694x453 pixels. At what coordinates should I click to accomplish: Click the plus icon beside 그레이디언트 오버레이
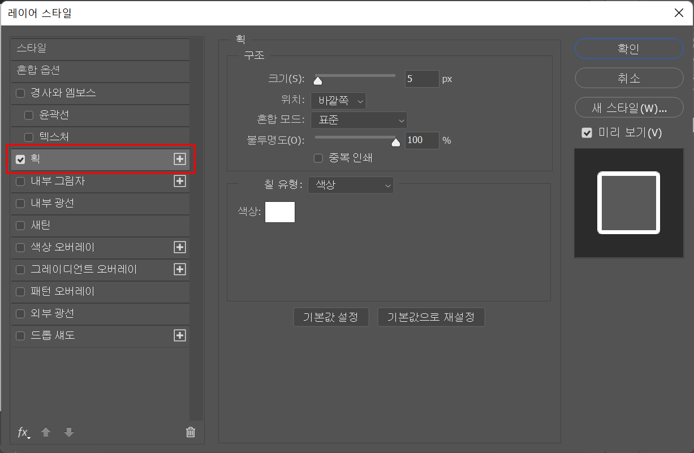coord(180,269)
